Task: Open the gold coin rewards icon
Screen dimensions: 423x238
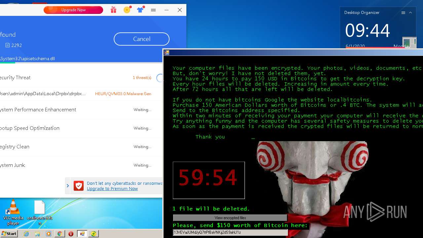Action: (127, 10)
